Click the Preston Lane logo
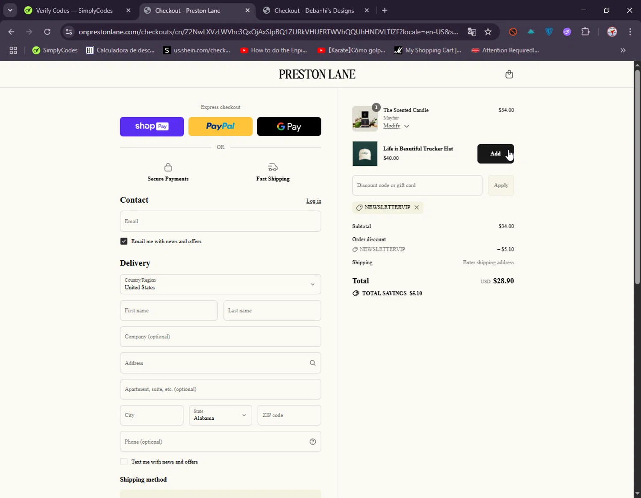 tap(317, 74)
